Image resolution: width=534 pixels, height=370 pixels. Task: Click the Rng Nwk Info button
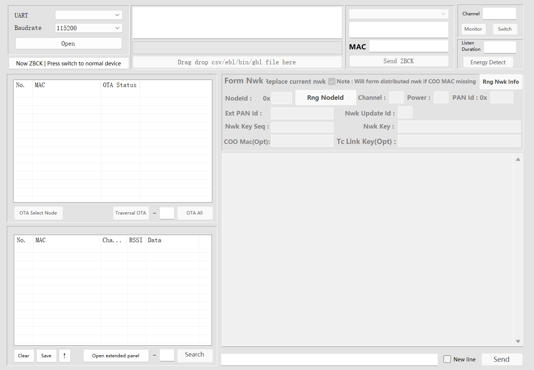tap(500, 81)
